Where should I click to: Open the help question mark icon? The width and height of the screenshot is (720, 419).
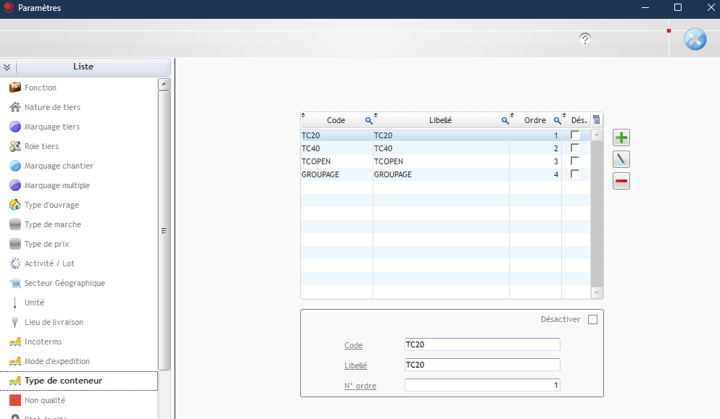tap(585, 38)
